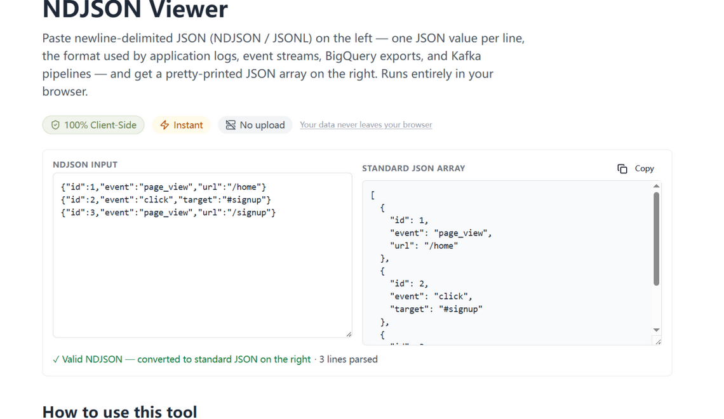Click the input line with "#signup" target
Viewport: 724px width, 419px height.
tap(166, 200)
